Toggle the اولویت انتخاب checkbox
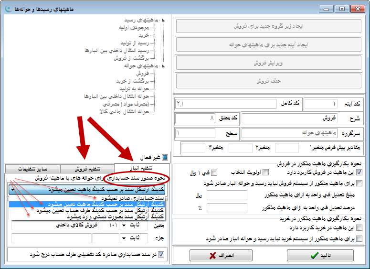Image resolution: width=370 pixels, height=269 pixels. (x=265, y=172)
